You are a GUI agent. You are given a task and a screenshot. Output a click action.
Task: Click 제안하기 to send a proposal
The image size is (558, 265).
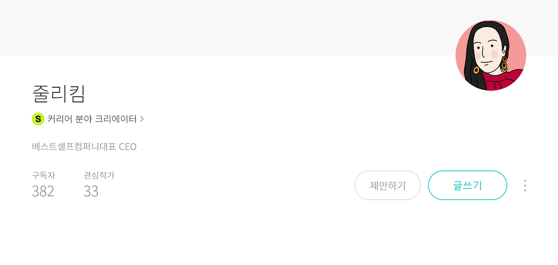click(388, 185)
